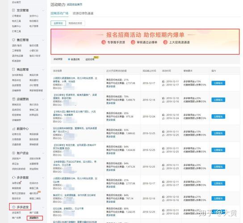The height and width of the screenshot is (223, 243).
Task: Click the 多多客服 headset icon
Action: pyautogui.click(x=13, y=178)
